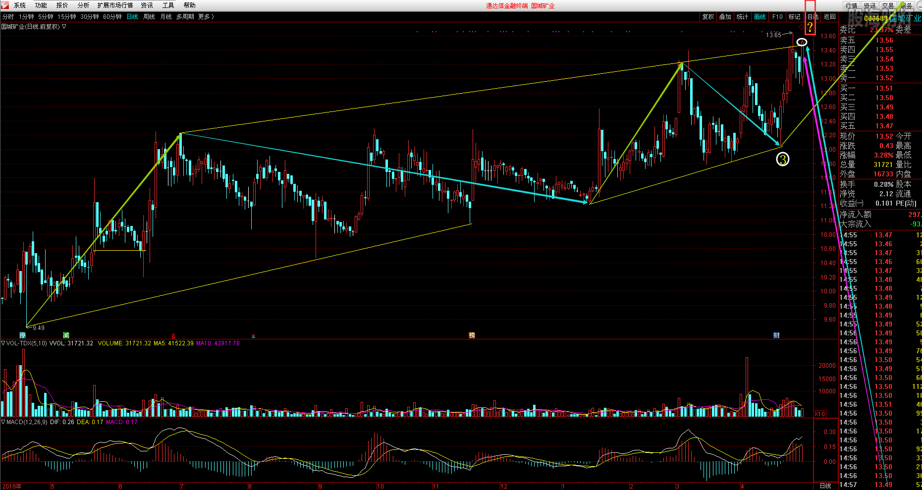Click the 买一 price 13.51
This screenshot has height=490, width=922.
[x=884, y=89]
